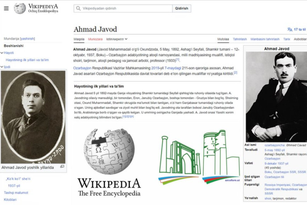This screenshot has width=307, height=205.
Task: Collapse the Ijodi section chevron
Action: (2, 67)
